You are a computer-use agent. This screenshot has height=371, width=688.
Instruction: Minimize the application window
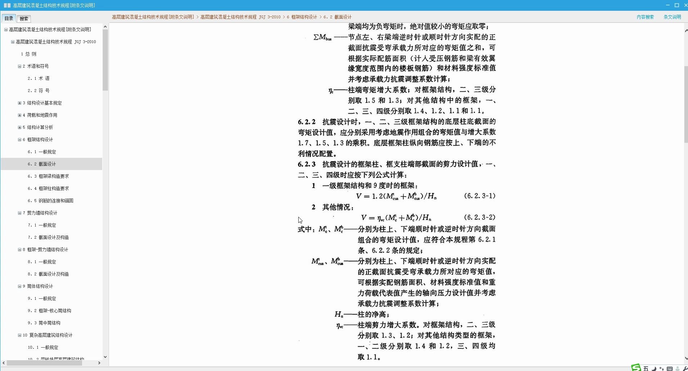tap(668, 5)
